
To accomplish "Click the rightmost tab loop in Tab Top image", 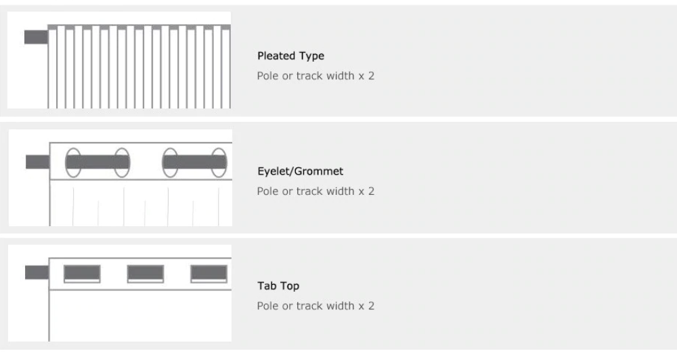I will tap(209, 274).
